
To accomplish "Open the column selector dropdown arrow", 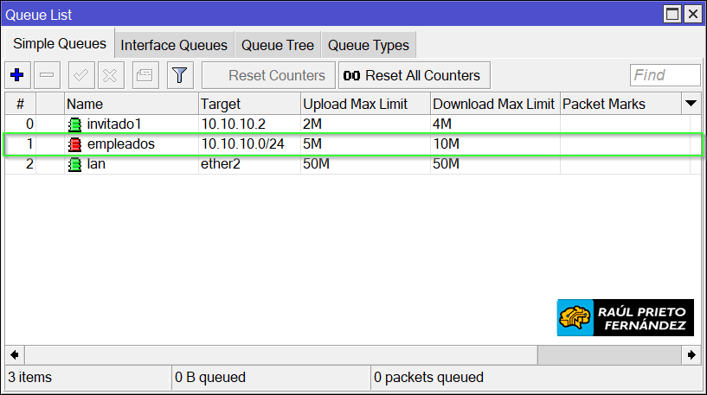I will tap(691, 104).
